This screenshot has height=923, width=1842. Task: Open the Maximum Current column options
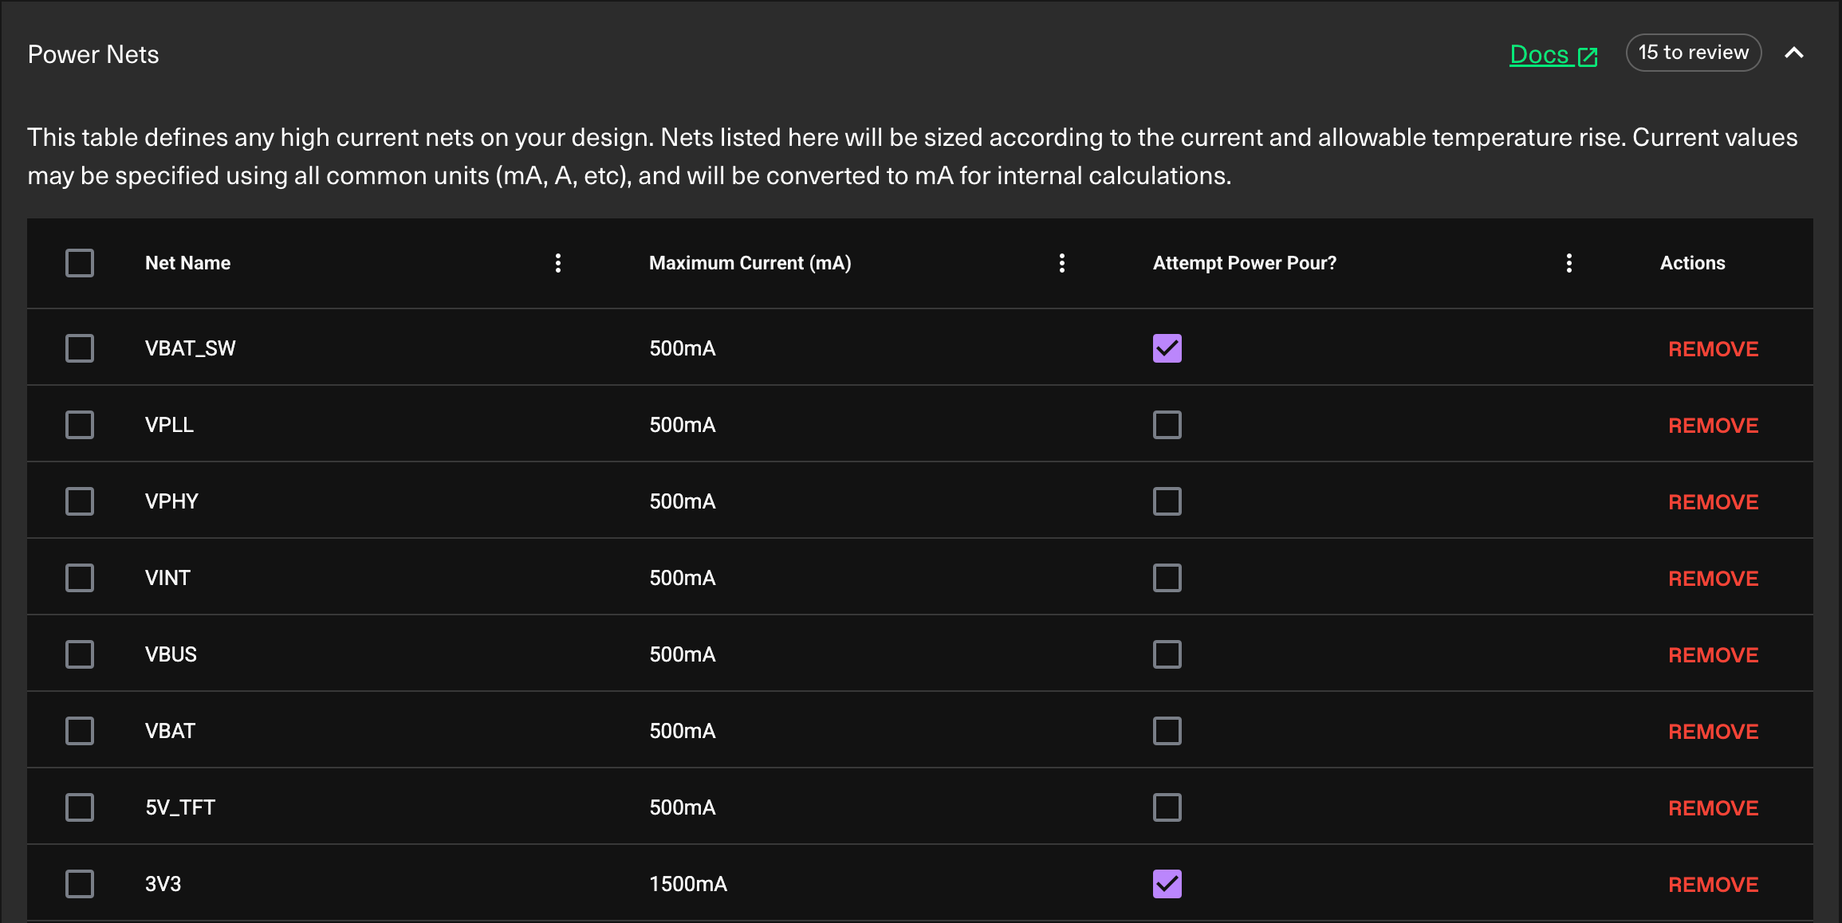pos(1062,263)
